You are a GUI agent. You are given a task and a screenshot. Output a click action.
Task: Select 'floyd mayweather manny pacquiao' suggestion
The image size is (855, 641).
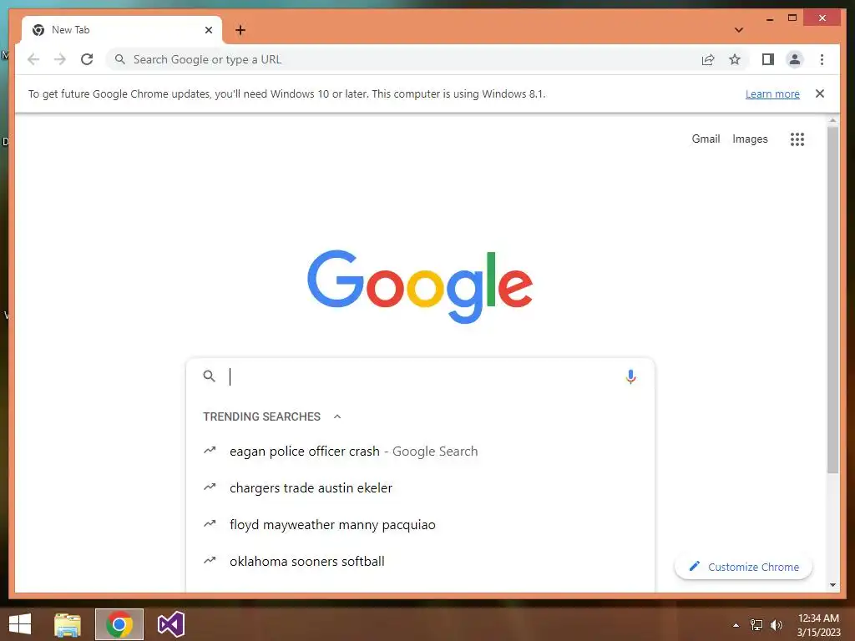[420, 525]
